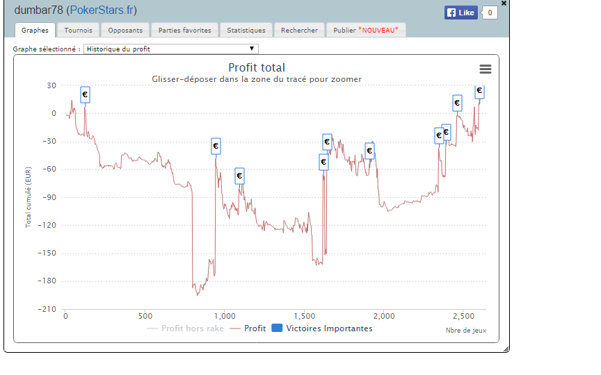Toggle Victoires Importantes in legend
601x375 pixels.
click(322, 328)
